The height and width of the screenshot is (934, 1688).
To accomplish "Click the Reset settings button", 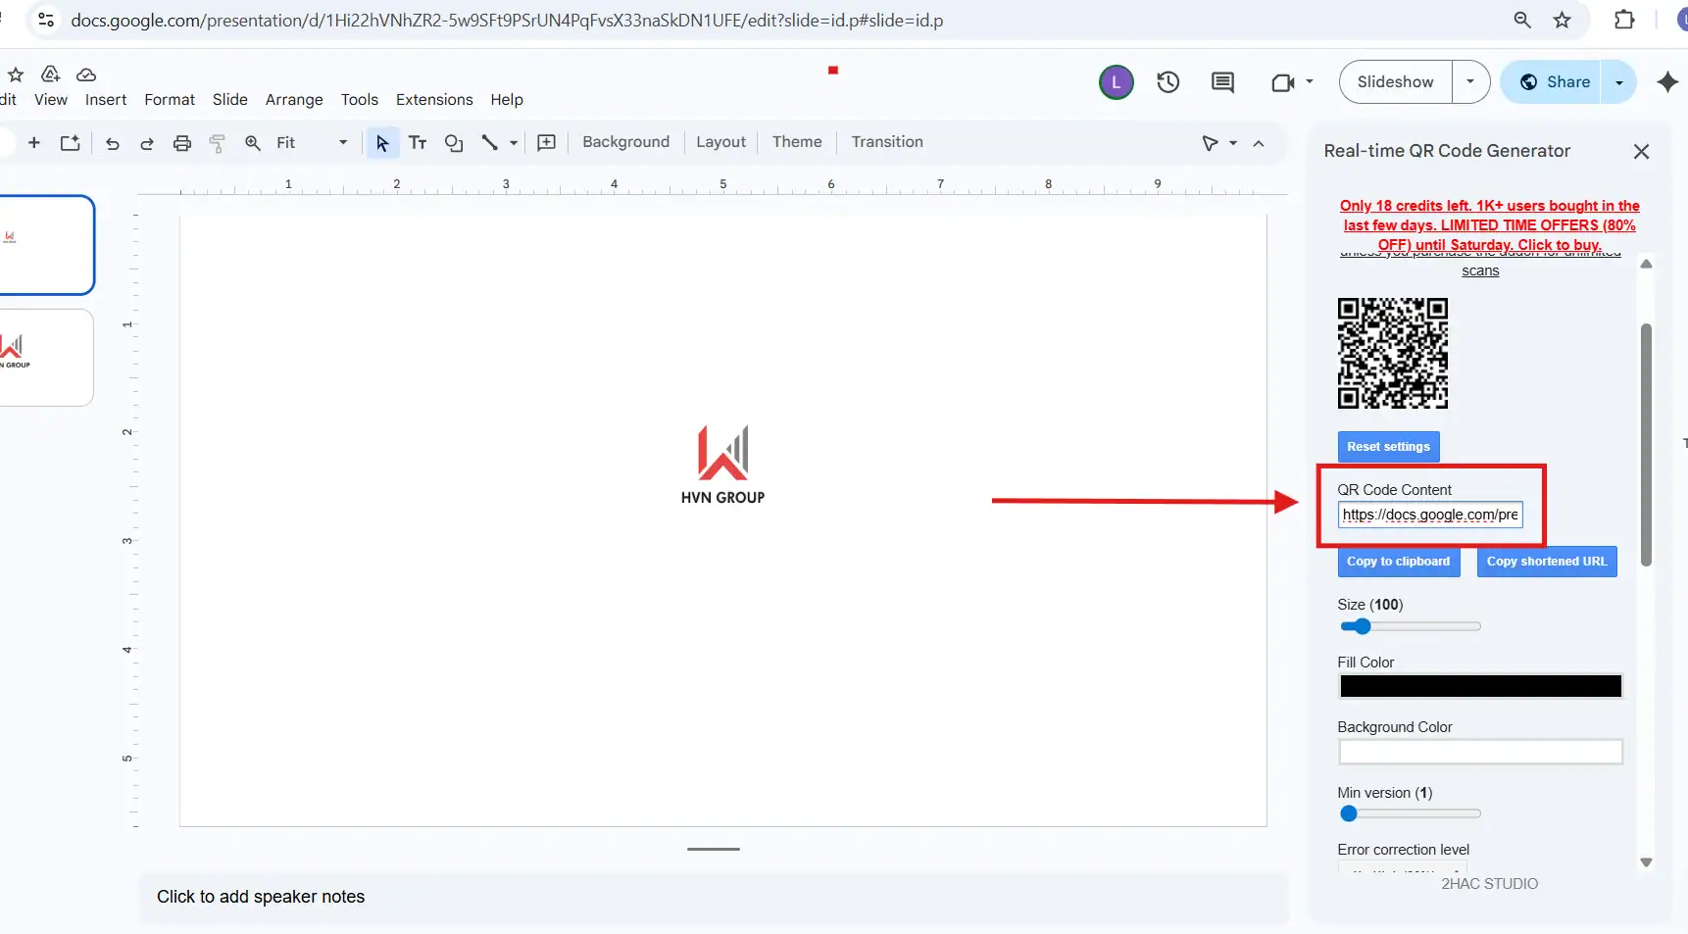I will click(x=1388, y=447).
